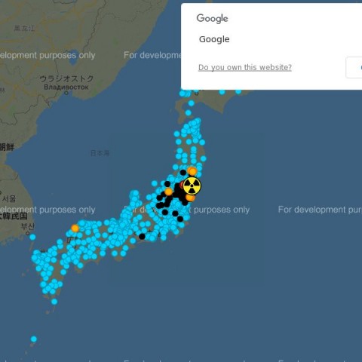Select the southernmost isolated cyan marker
Image resolution: width=362 pixels, height=362 pixels.
click(34, 339)
